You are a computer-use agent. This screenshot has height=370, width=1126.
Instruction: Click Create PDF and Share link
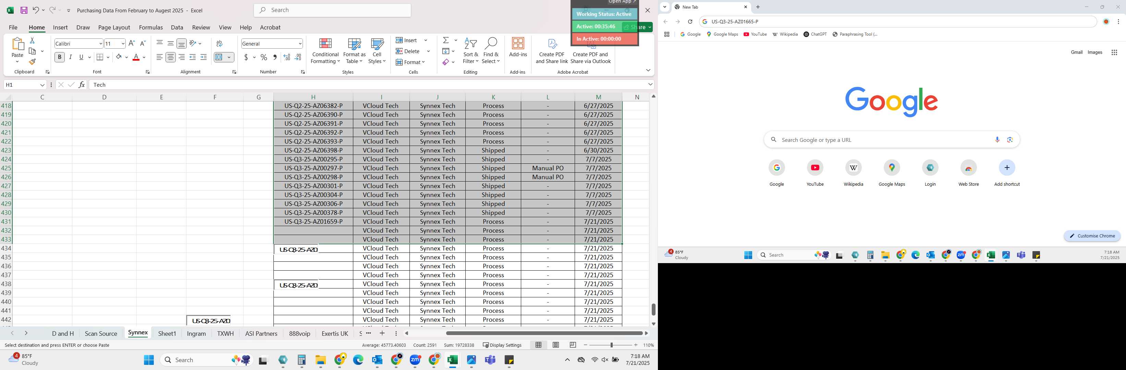point(552,51)
